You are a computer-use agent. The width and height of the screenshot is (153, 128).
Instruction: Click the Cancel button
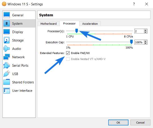point(140,122)
